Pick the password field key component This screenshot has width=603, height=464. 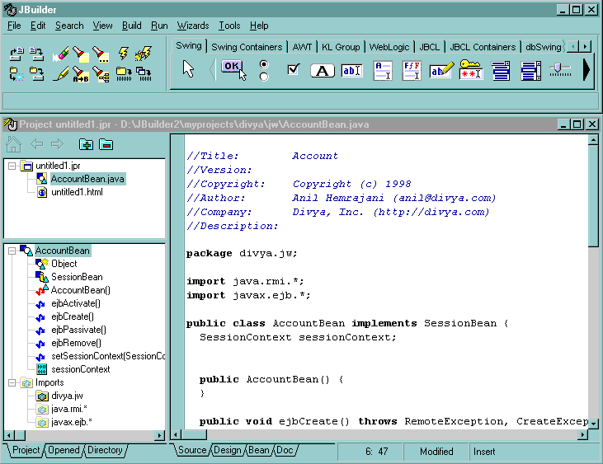coord(471,70)
